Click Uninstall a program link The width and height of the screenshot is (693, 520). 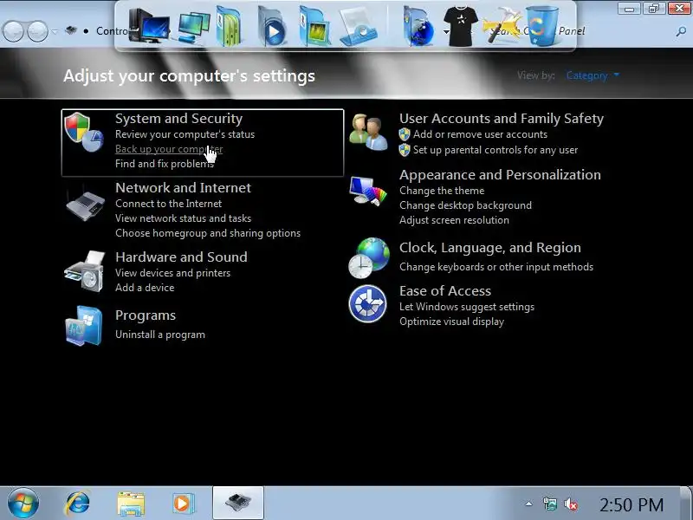(x=160, y=335)
